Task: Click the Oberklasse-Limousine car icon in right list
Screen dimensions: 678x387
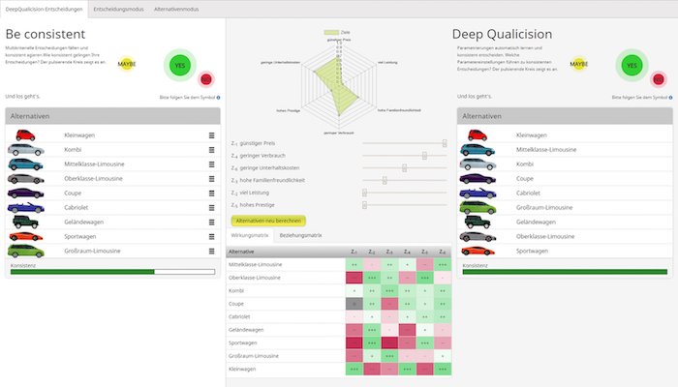Action: pyautogui.click(x=478, y=236)
